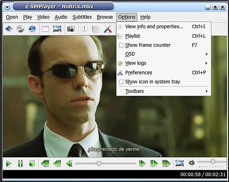Viewport: 229px width, 182px height.
Task: Start playback with the green Play button
Action: [x=9, y=164]
